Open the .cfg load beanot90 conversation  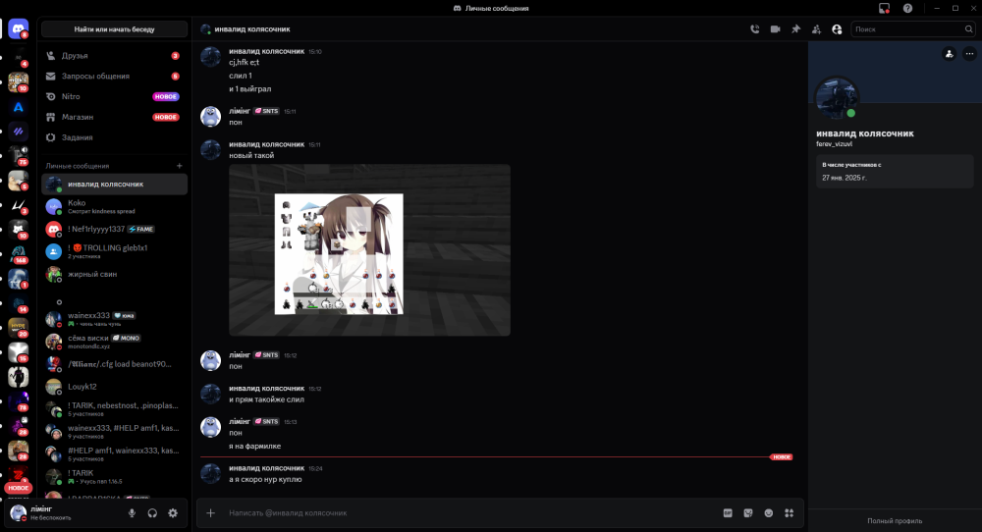114,364
